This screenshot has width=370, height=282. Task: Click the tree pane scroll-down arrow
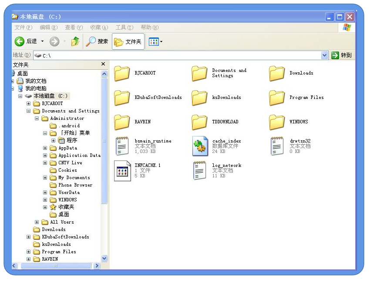click(104, 258)
